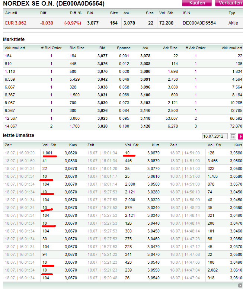
Task: Click the Vol. Stk. value 72.280
Action: [166, 23]
